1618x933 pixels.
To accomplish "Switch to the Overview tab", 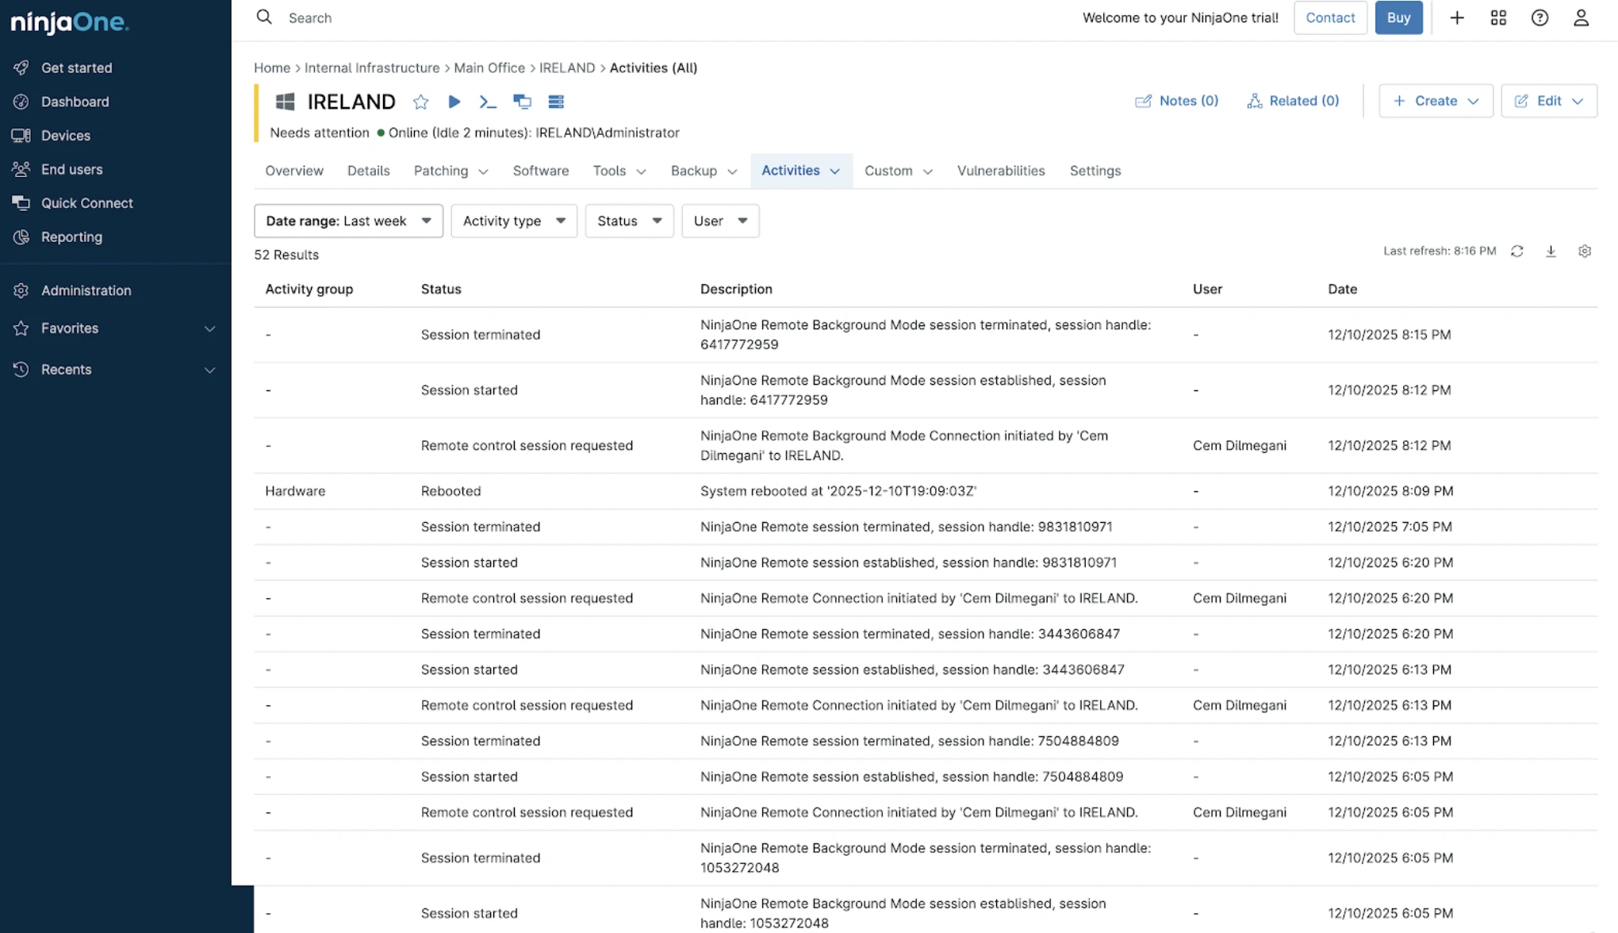I will pos(294,171).
